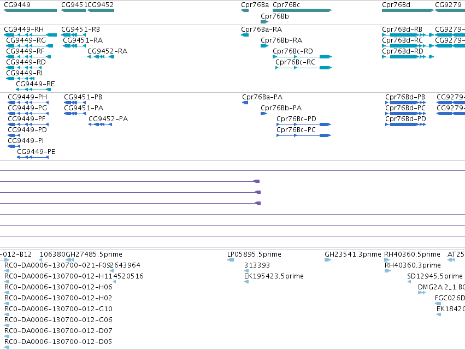This screenshot has width=465, height=350.
Task: Select EST 313393
Action: coord(257,265)
